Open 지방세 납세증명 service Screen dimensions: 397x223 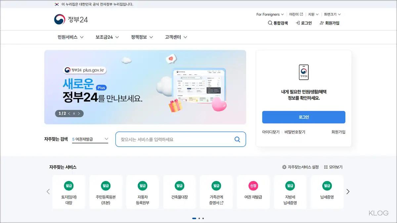[290, 192]
